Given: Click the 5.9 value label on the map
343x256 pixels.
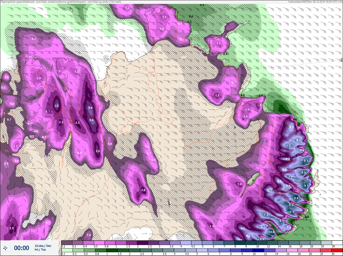Looking at the screenshot, I should 289,227.
